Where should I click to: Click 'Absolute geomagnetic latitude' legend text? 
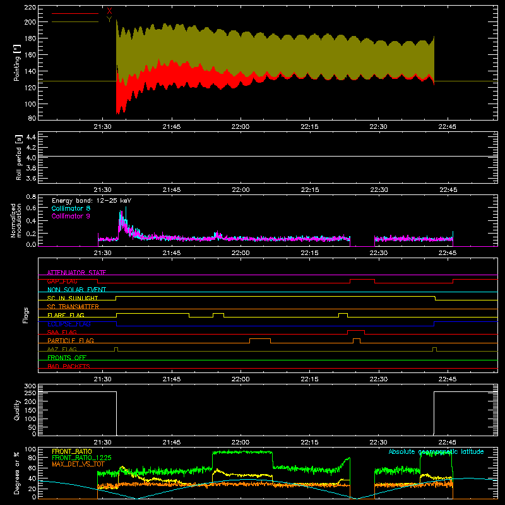pos(436,451)
